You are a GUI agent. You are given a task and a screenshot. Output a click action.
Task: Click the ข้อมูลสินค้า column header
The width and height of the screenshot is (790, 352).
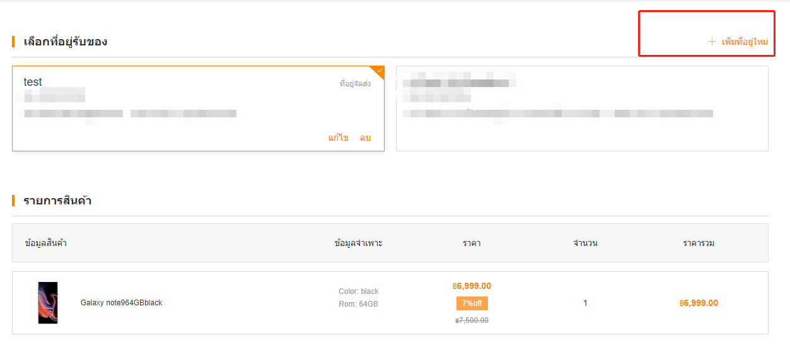coord(46,243)
